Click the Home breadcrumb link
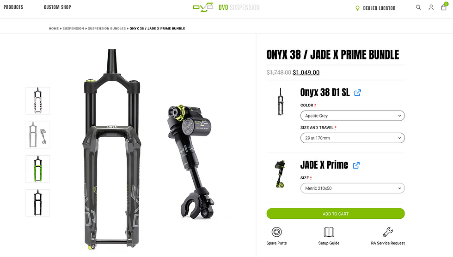Image resolution: width=453 pixels, height=257 pixels. [54, 29]
